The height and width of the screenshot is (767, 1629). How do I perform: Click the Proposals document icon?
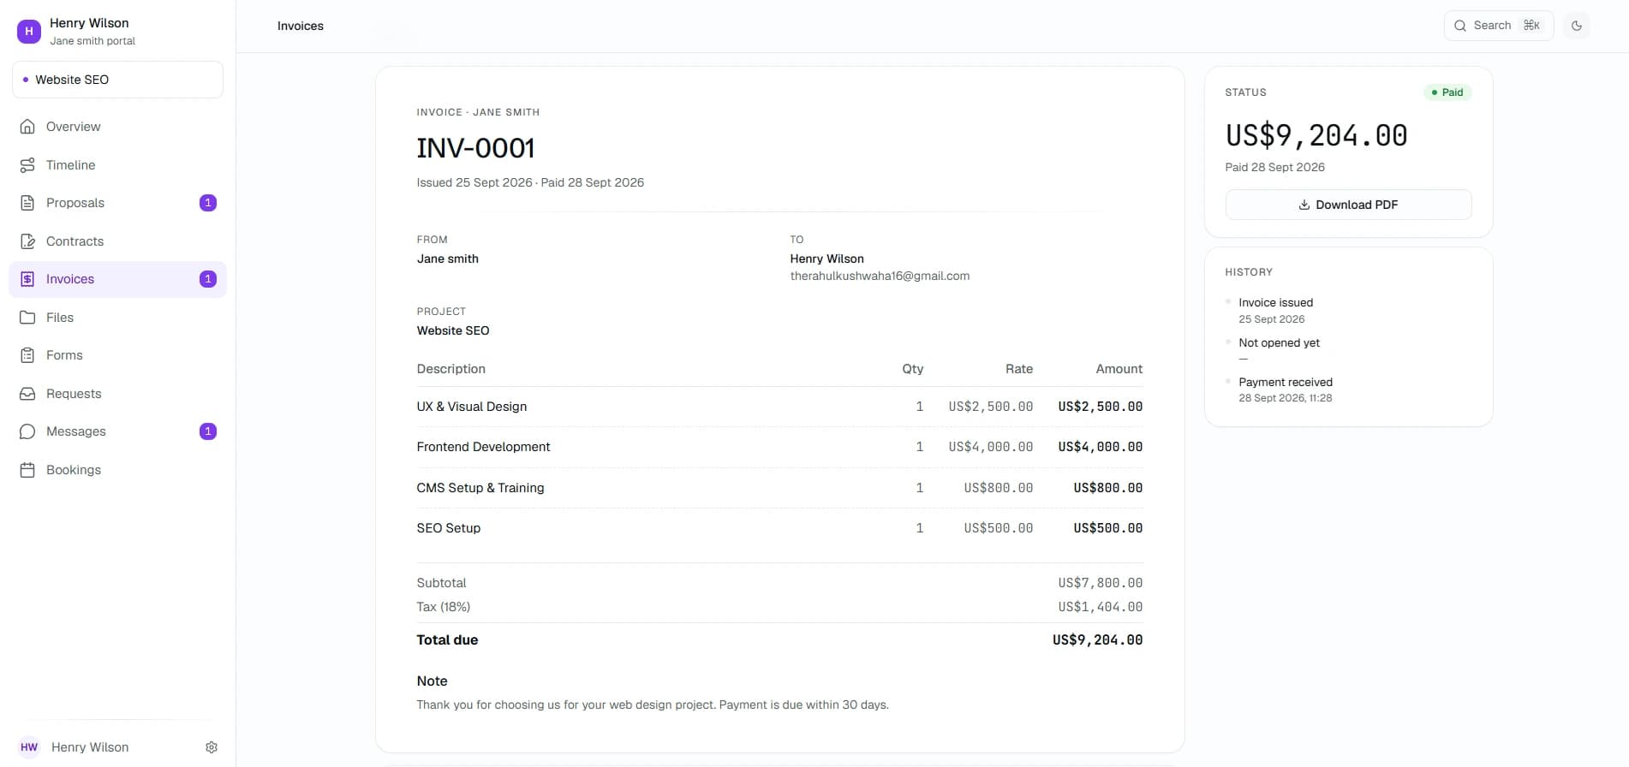coord(27,203)
